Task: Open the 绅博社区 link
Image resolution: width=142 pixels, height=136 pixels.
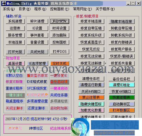Action: pos(36,128)
